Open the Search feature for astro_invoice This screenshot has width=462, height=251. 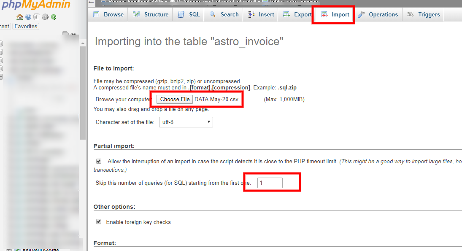[x=224, y=14]
